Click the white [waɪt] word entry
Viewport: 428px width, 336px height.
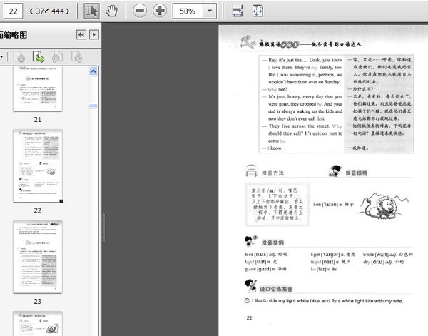click(x=388, y=255)
